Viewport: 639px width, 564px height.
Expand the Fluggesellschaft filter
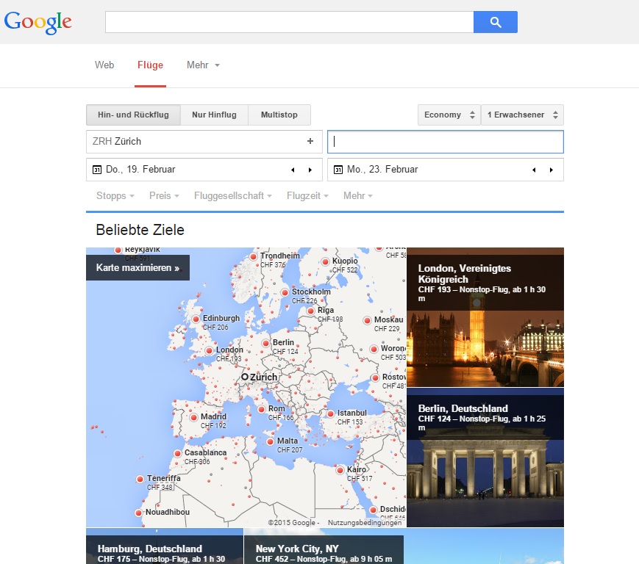pyautogui.click(x=232, y=196)
